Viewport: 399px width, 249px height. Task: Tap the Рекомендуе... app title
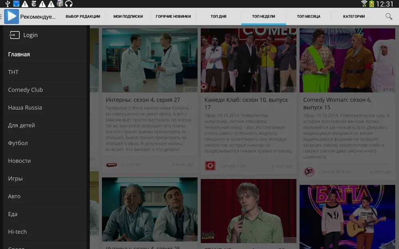pos(38,17)
